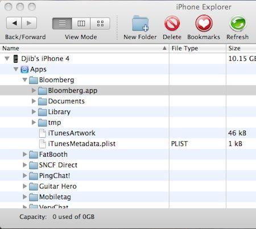
Task: Go back with the Back arrow button
Action: point(14,23)
